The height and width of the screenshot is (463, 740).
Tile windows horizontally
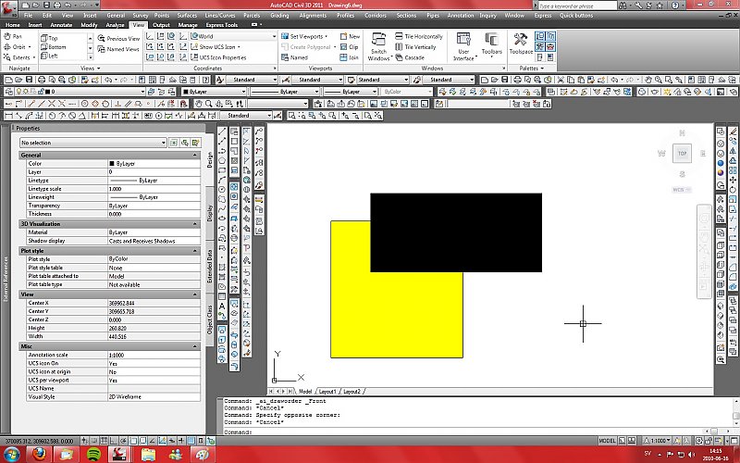tap(419, 36)
